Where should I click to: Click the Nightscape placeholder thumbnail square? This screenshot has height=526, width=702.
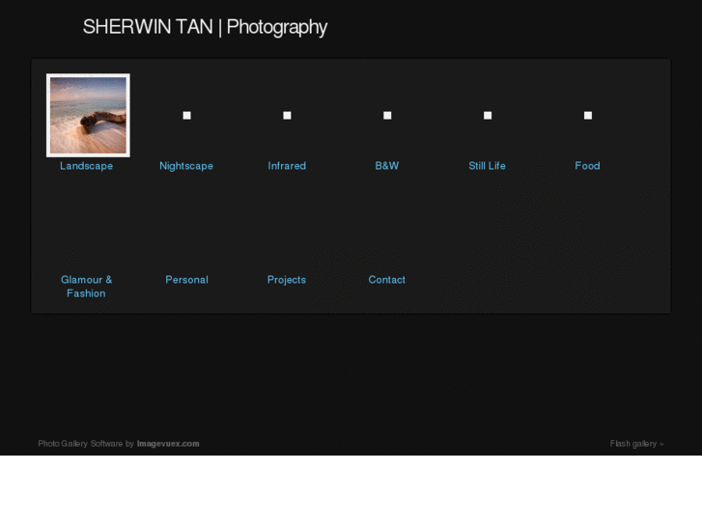[186, 116]
